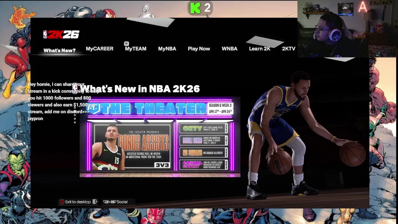Screen dimensions: 398x224
Task: Select the City game mode row
Action: (x=204, y=128)
